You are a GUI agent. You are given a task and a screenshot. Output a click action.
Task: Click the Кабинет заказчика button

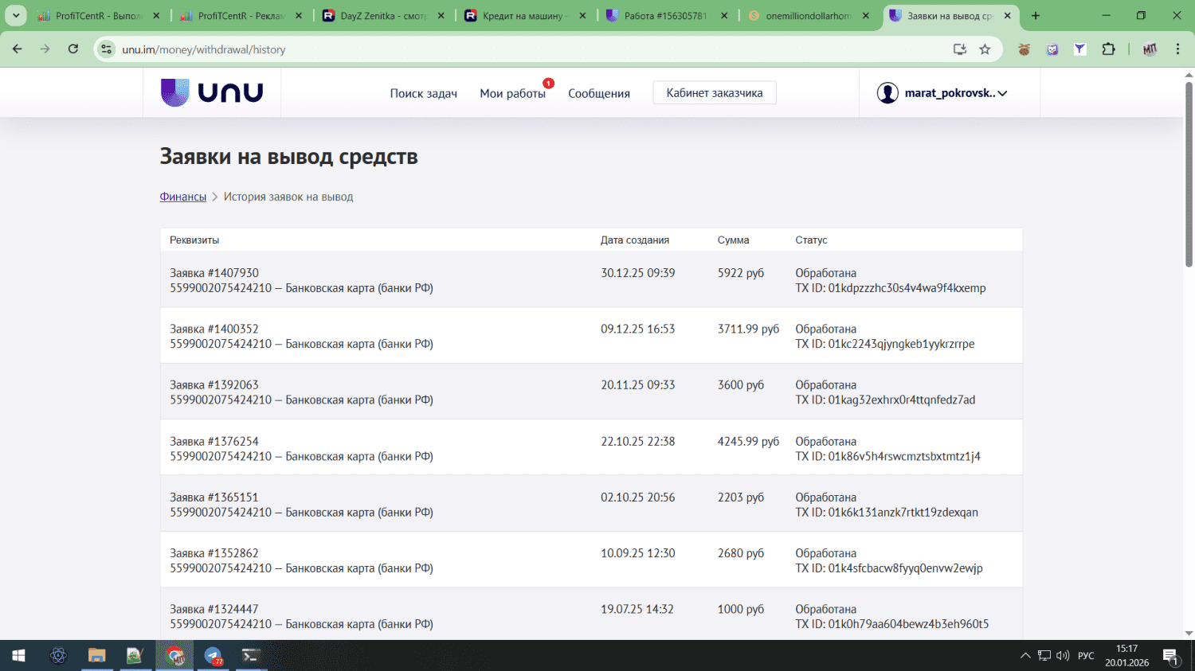pos(714,93)
